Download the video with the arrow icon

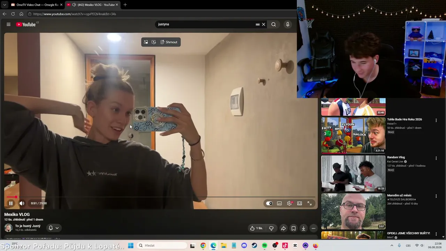tap(303, 228)
